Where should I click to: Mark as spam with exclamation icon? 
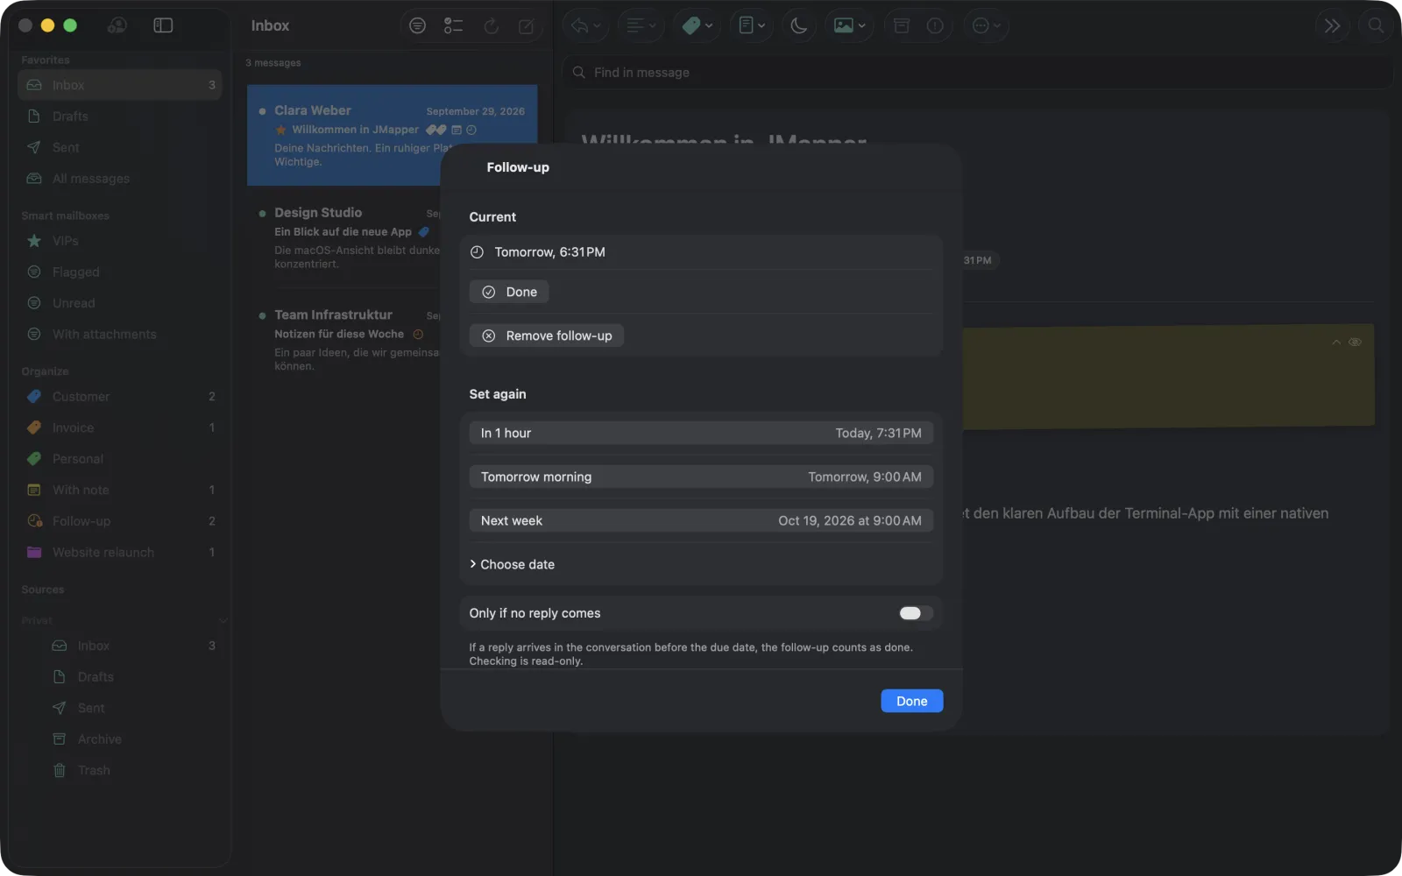pyautogui.click(x=935, y=26)
